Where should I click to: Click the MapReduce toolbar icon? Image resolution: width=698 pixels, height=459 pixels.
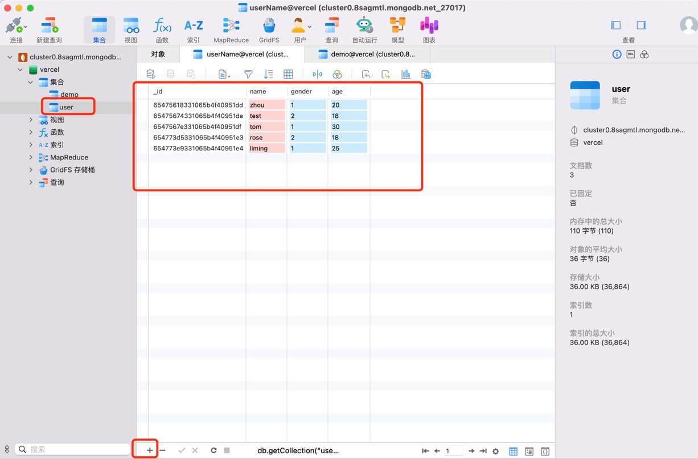(231, 26)
